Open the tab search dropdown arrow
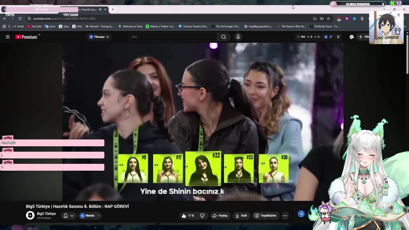 [x=4, y=9]
